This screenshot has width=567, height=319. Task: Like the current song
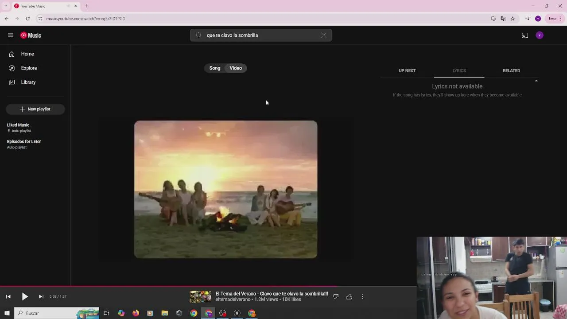pyautogui.click(x=349, y=297)
